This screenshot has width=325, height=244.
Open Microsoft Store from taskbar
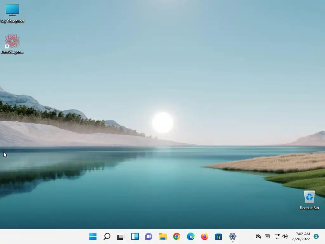point(218,236)
